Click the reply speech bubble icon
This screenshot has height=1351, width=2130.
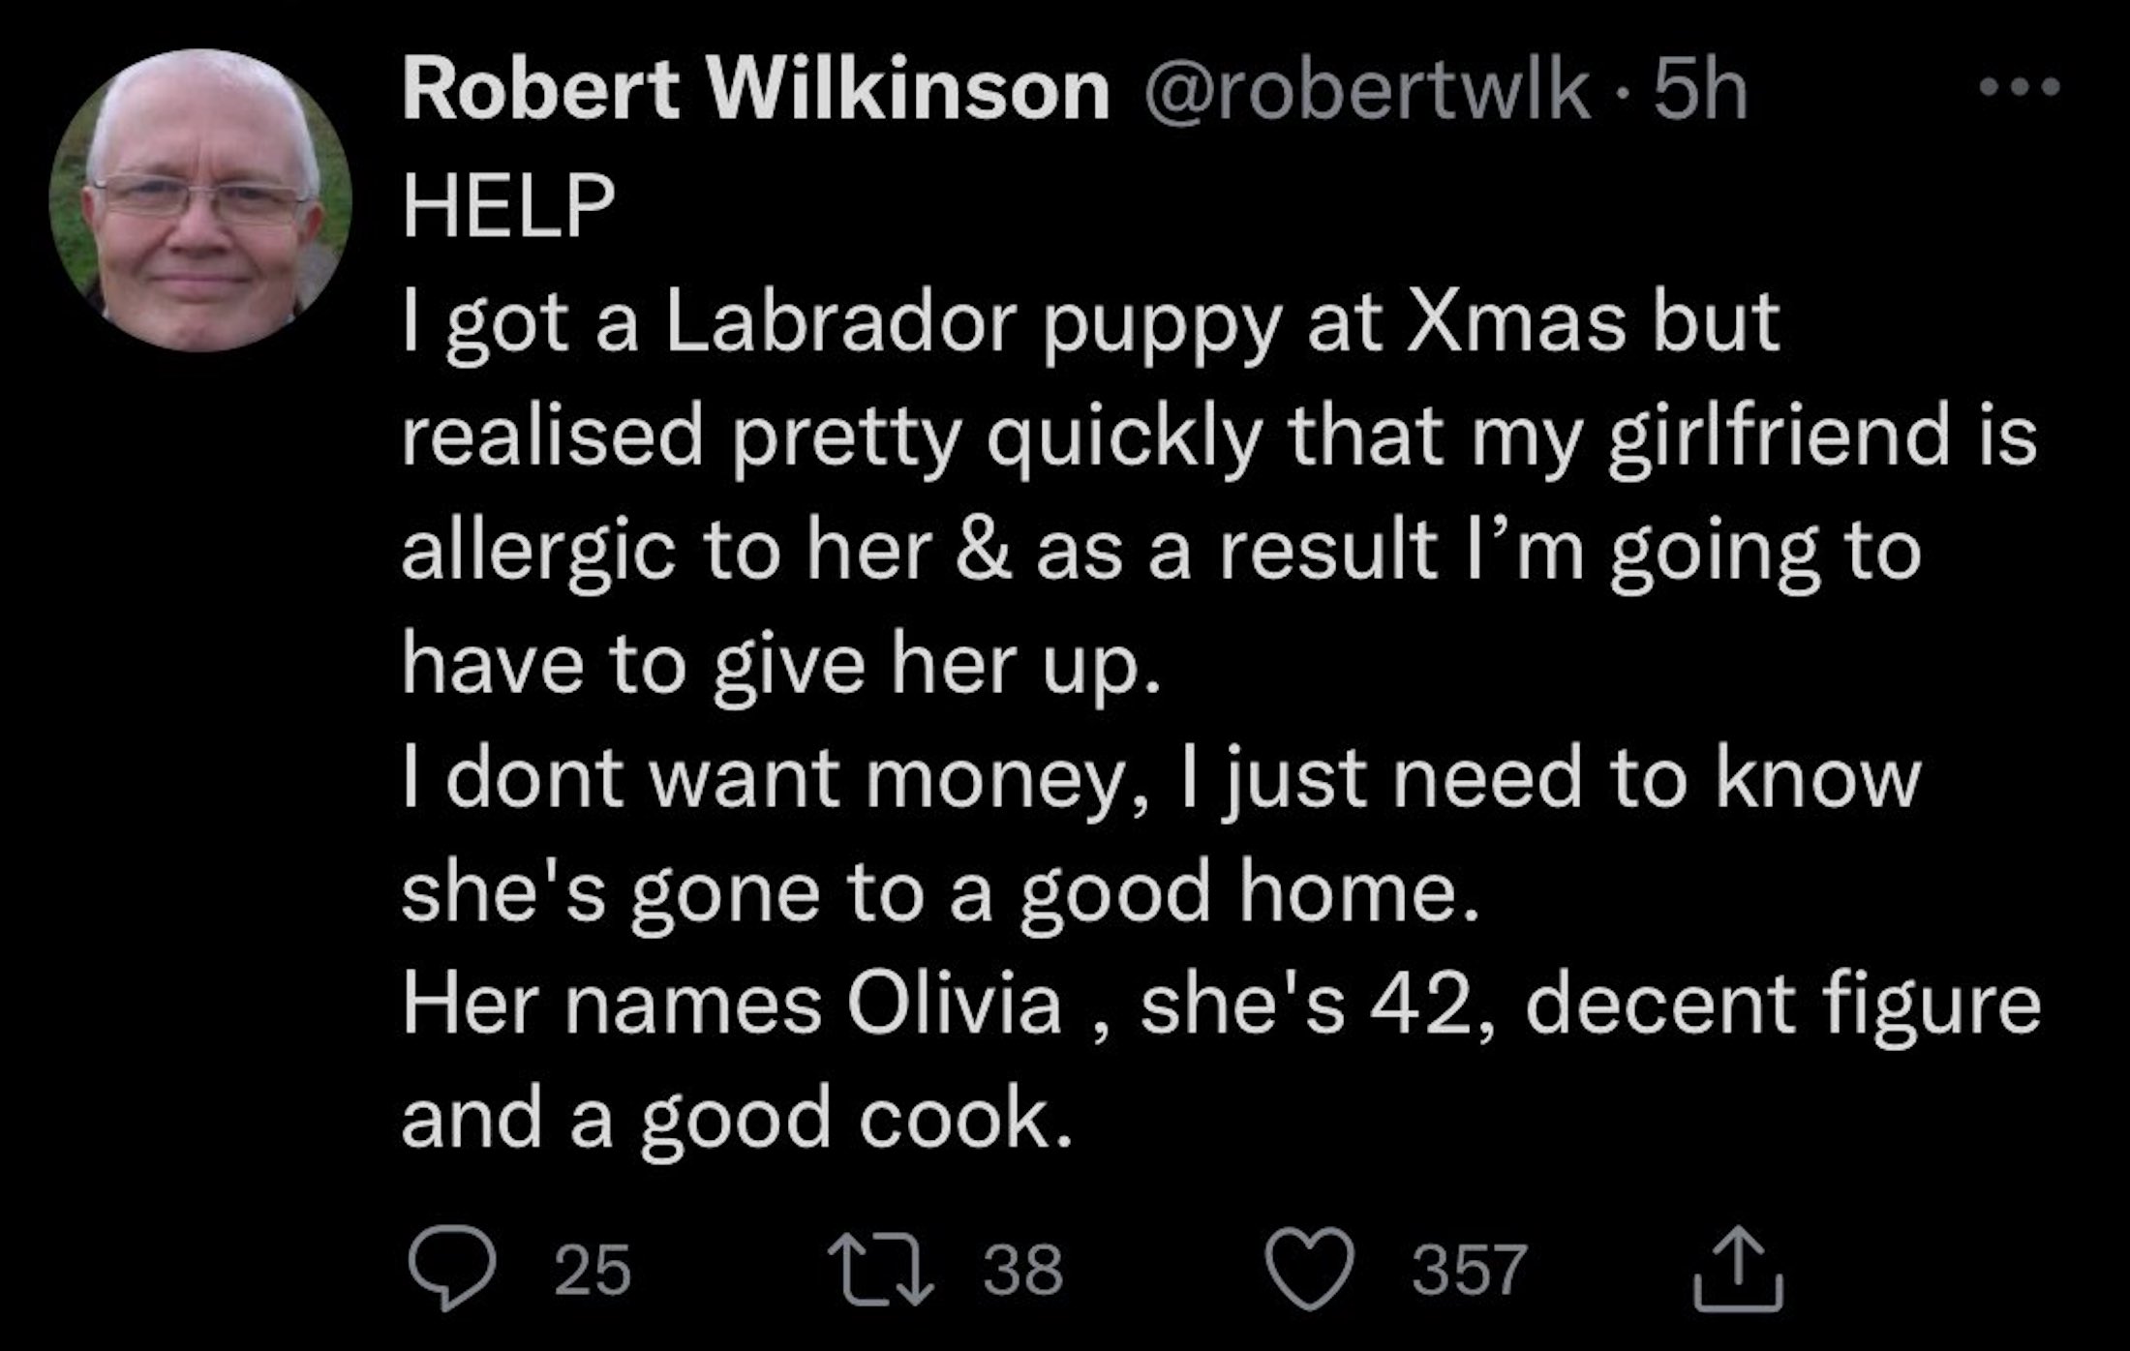452,1267
